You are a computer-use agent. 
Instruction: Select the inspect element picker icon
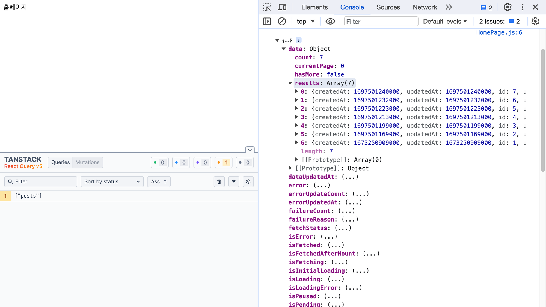pyautogui.click(x=267, y=7)
